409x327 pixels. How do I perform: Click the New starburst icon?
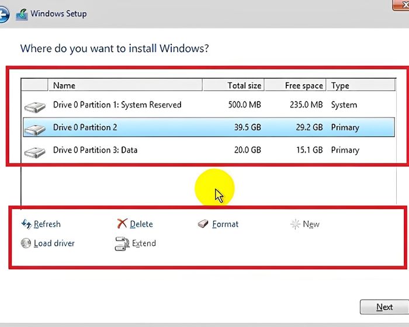pyautogui.click(x=295, y=224)
